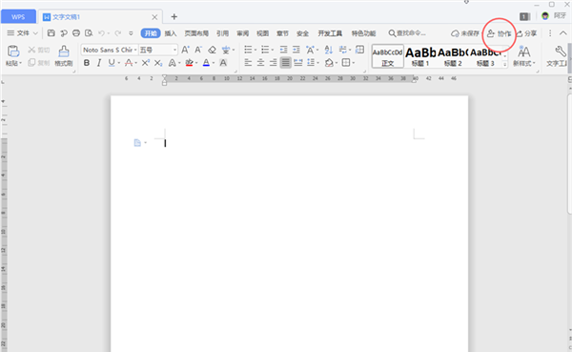572x352 pixels.
Task: Toggle Underline formatting
Action: pyautogui.click(x=112, y=63)
